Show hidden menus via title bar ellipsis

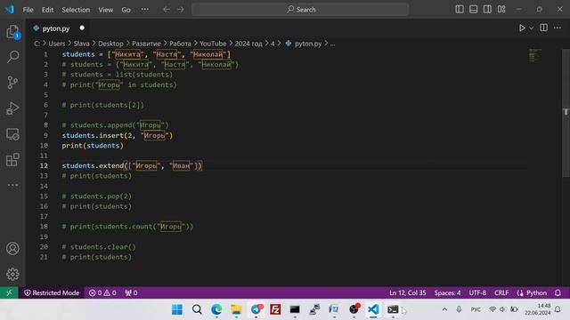[x=144, y=10]
